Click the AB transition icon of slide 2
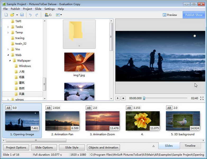The image size is (207, 159). pyautogui.click(x=49, y=108)
